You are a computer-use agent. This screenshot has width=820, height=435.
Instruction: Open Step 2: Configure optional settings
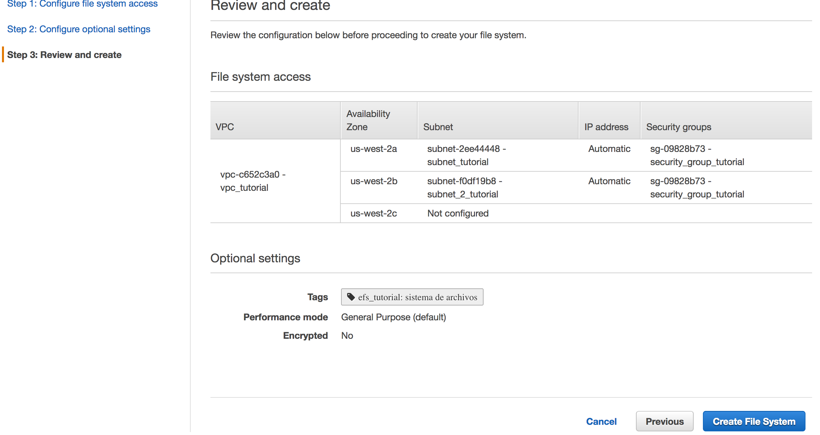[79, 29]
